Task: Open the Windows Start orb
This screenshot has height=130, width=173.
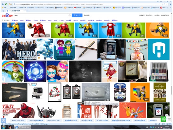Action: (x=4, y=127)
